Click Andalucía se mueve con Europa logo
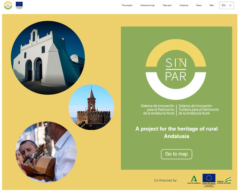 tap(224, 181)
